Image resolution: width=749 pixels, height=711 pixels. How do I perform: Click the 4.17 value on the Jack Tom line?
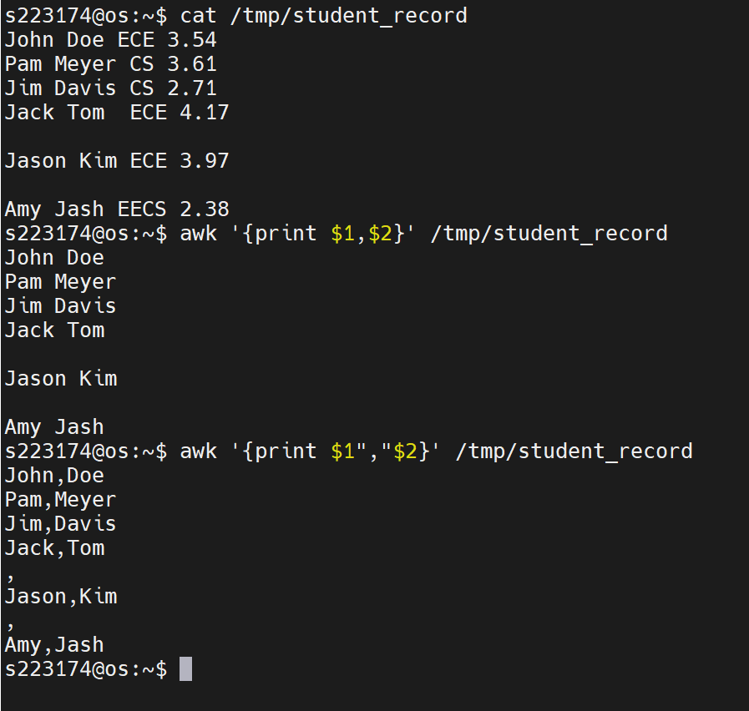click(204, 112)
